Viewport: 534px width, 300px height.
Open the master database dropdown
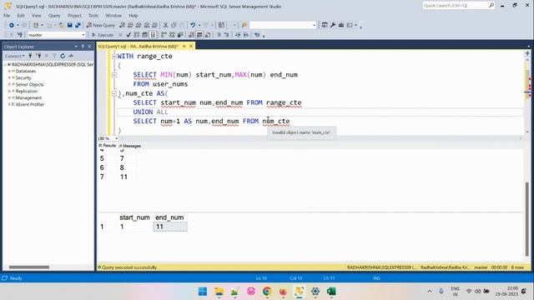click(x=83, y=35)
